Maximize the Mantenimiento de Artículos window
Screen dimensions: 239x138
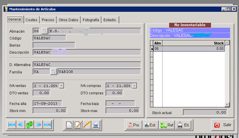click(229, 9)
